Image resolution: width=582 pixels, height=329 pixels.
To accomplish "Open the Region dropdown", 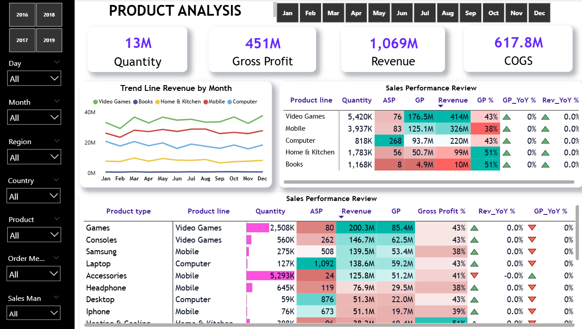I will (x=34, y=157).
